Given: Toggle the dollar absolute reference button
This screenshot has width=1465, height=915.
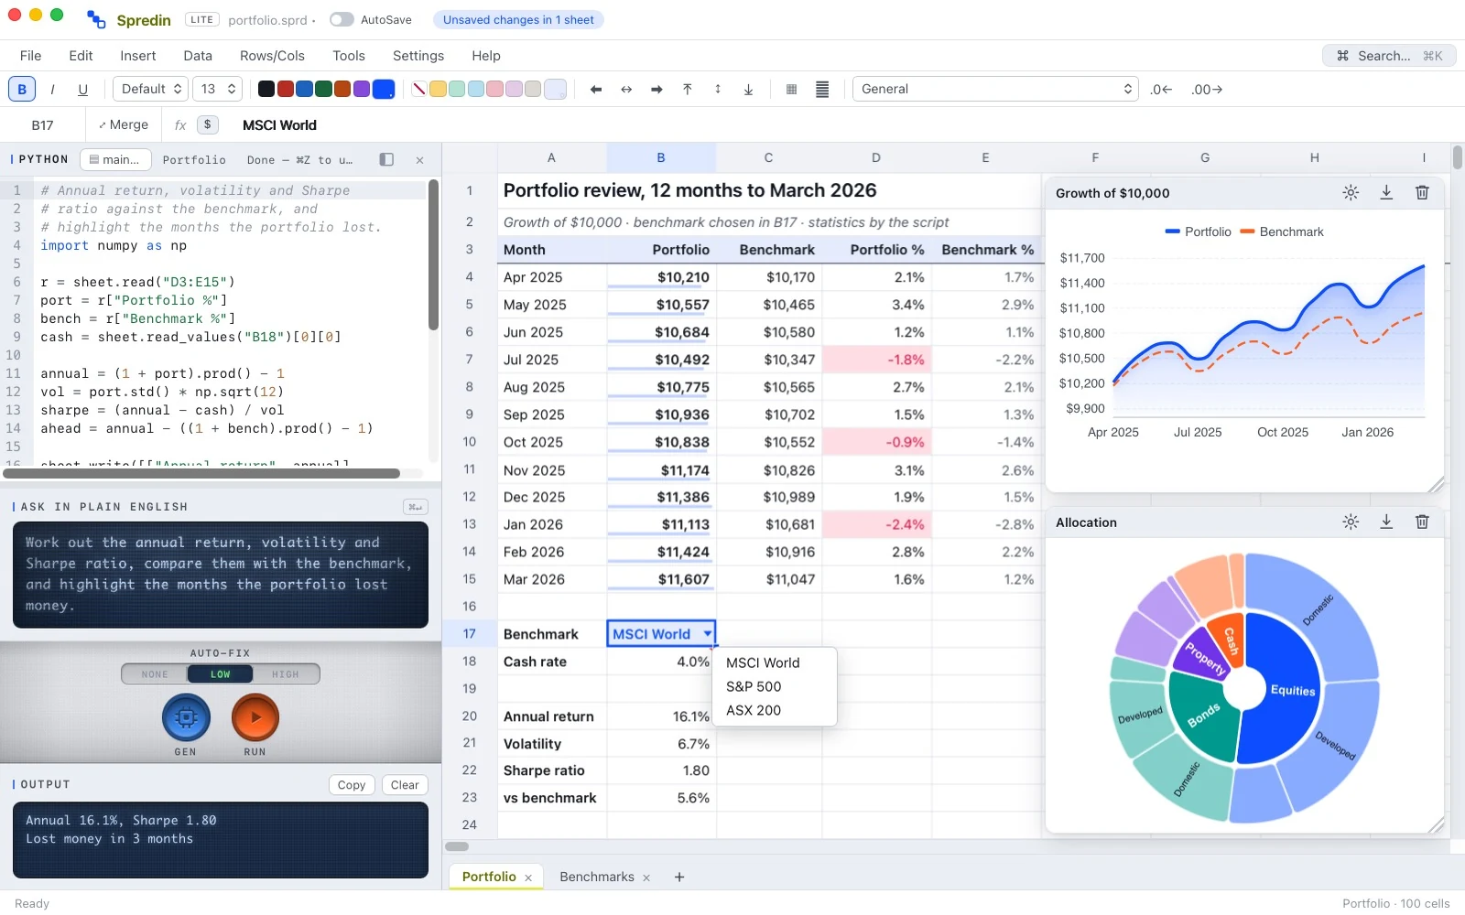Looking at the screenshot, I should (208, 125).
